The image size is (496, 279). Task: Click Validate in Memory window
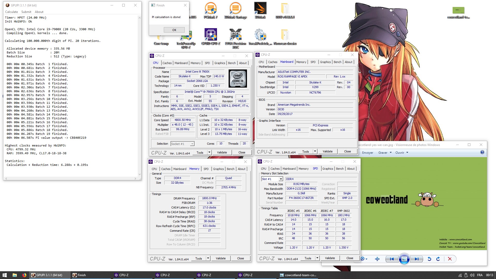220,258
